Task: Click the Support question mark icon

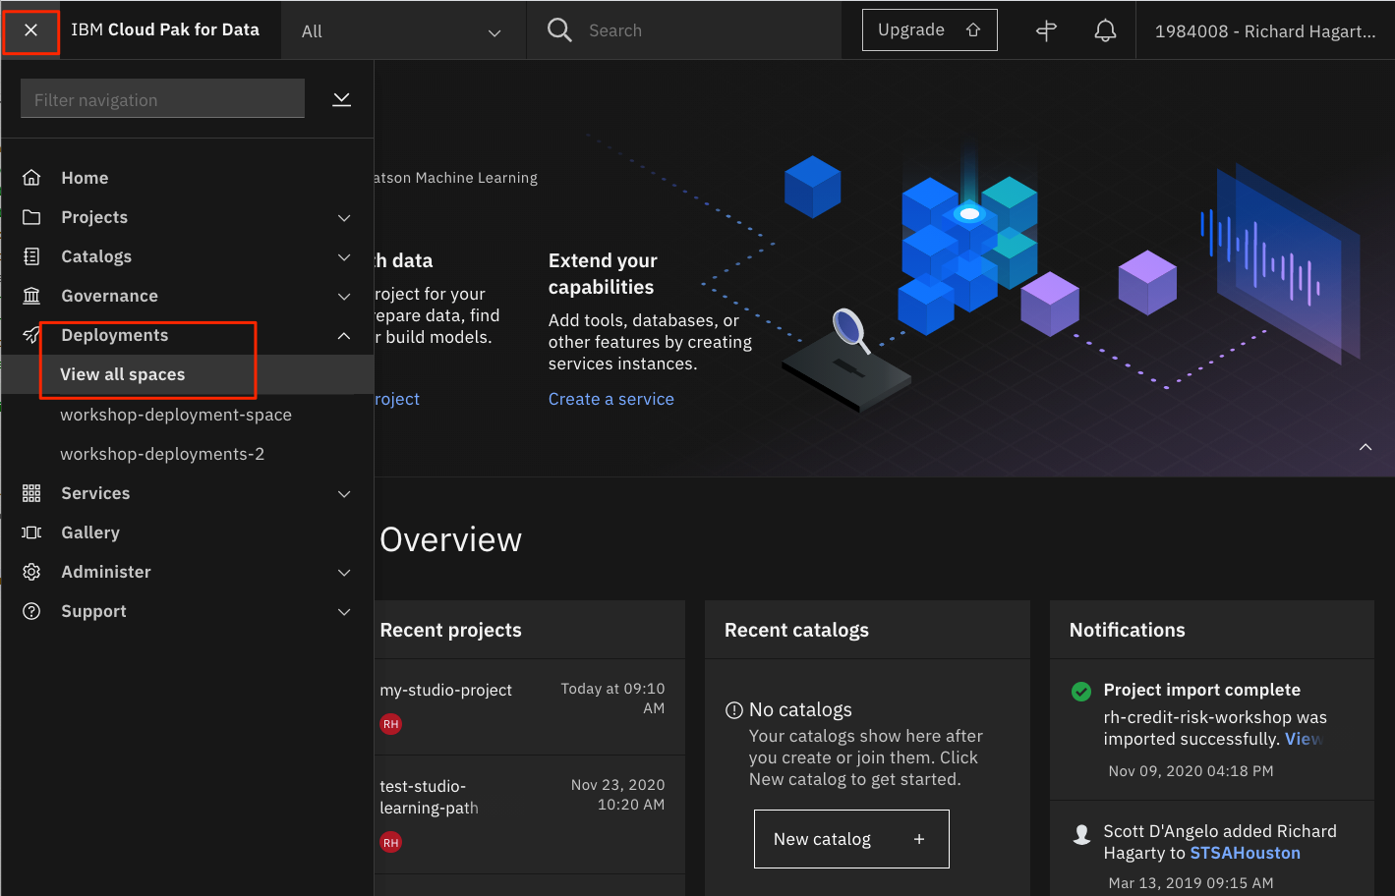Action: point(31,611)
